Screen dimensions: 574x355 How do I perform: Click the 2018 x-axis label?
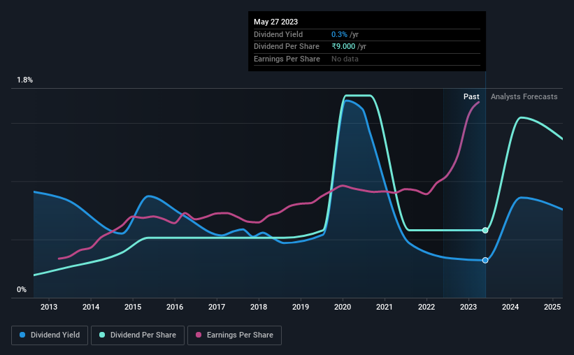(x=259, y=307)
